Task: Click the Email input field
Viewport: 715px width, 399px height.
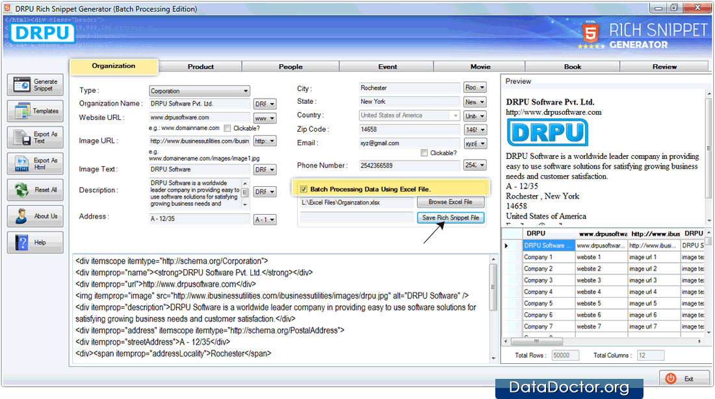Action: (x=409, y=143)
